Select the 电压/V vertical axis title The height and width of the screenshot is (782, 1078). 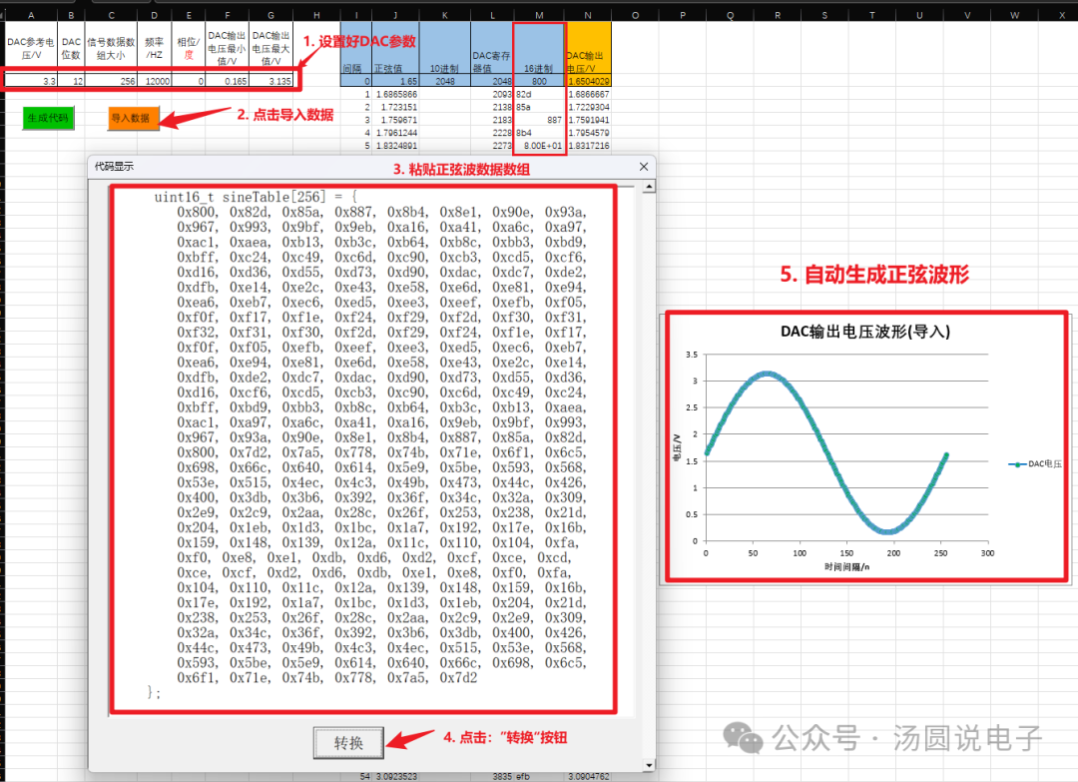(677, 447)
